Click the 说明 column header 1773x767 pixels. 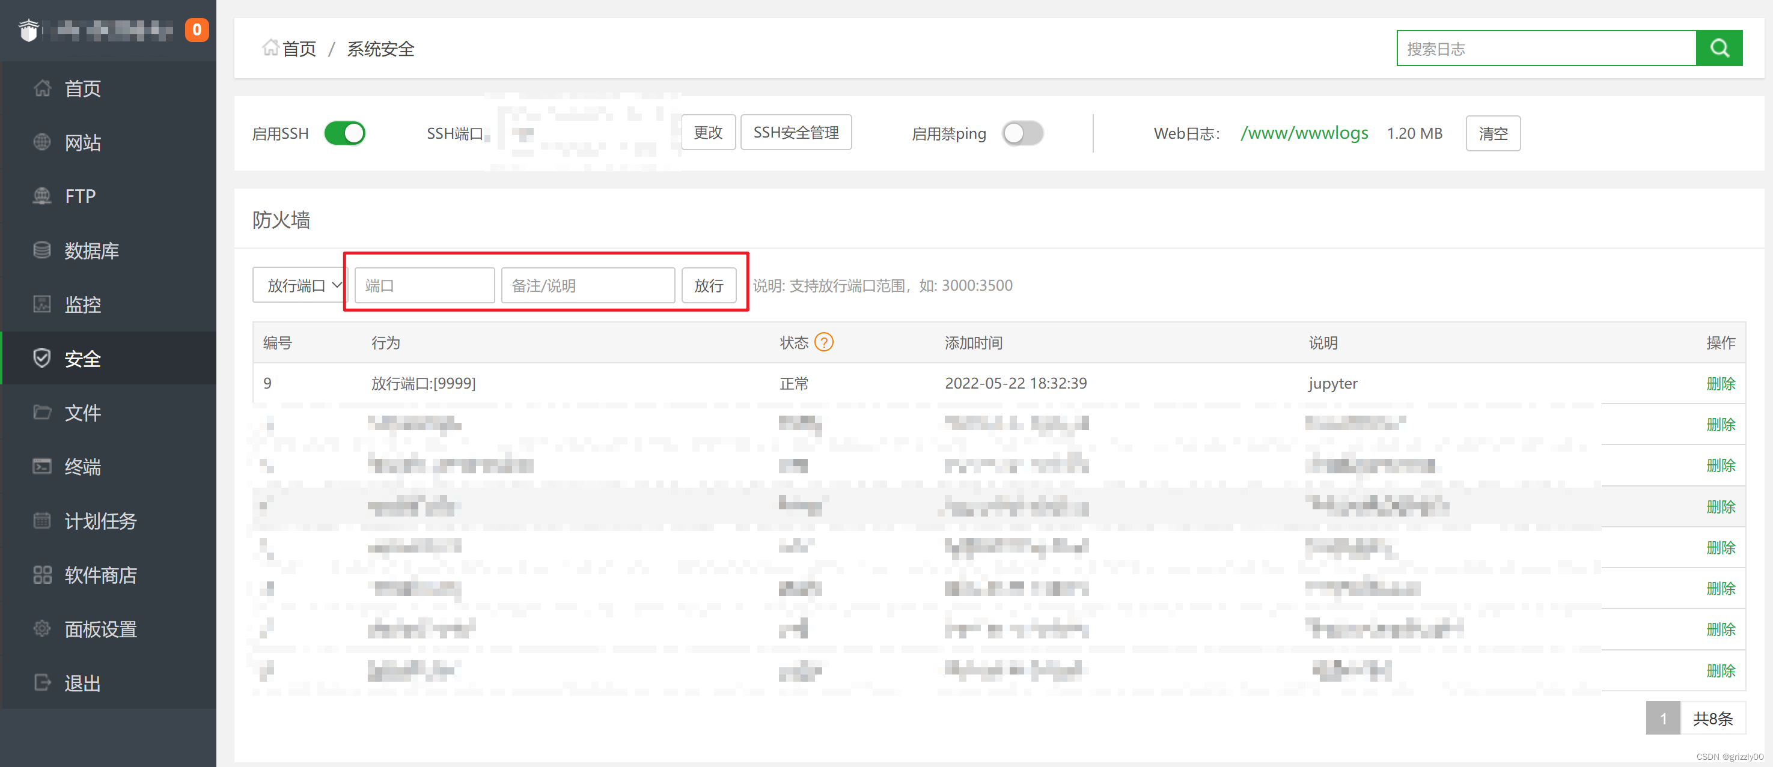[x=1323, y=342]
